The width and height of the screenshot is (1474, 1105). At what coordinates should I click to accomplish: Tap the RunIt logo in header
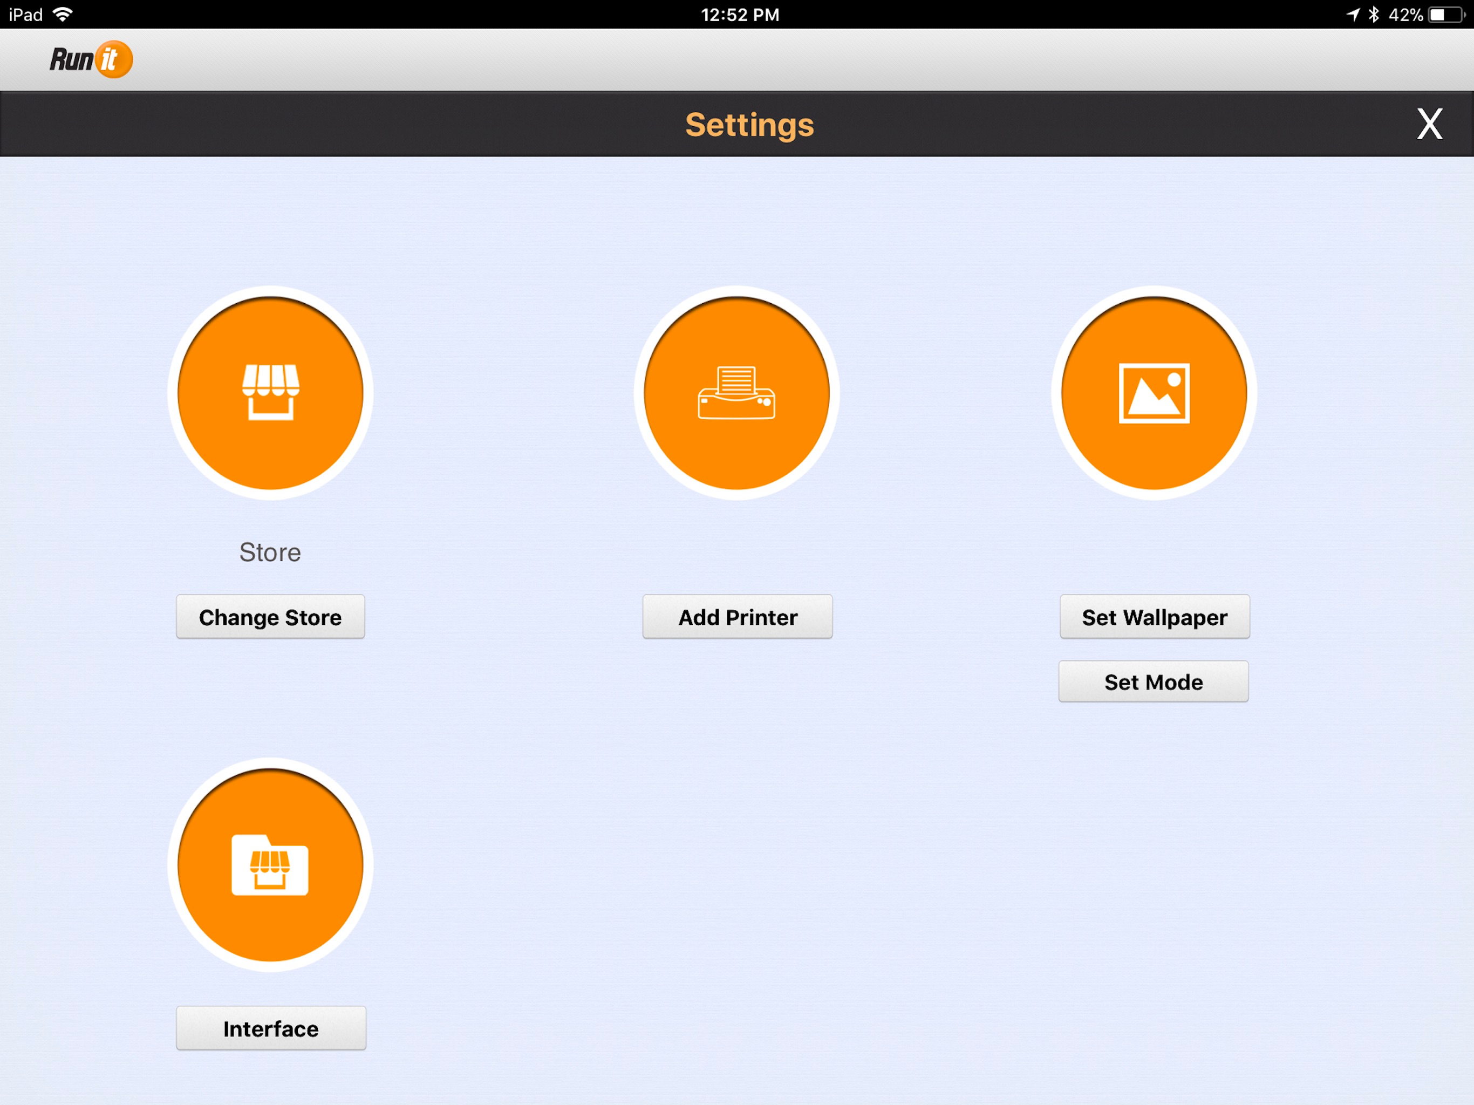click(x=91, y=59)
